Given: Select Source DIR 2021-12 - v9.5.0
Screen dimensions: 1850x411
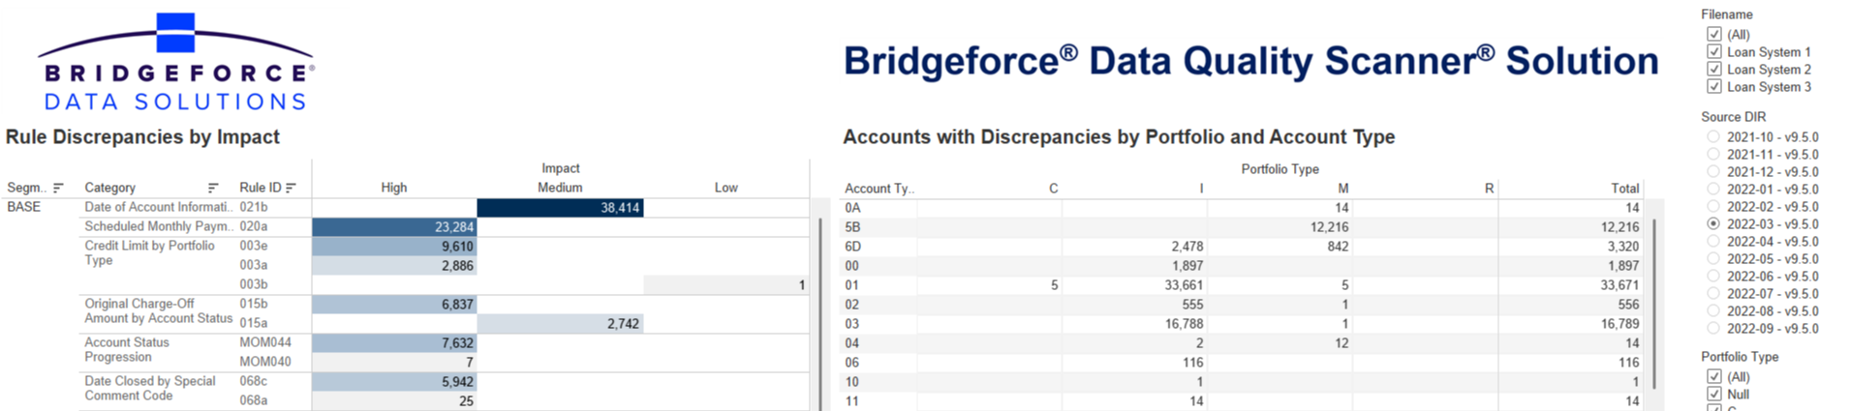Looking at the screenshot, I should 1713,171.
